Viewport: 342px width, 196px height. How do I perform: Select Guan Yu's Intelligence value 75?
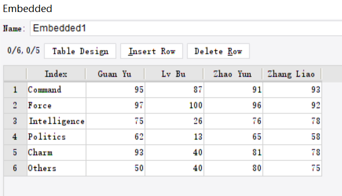[116, 121]
